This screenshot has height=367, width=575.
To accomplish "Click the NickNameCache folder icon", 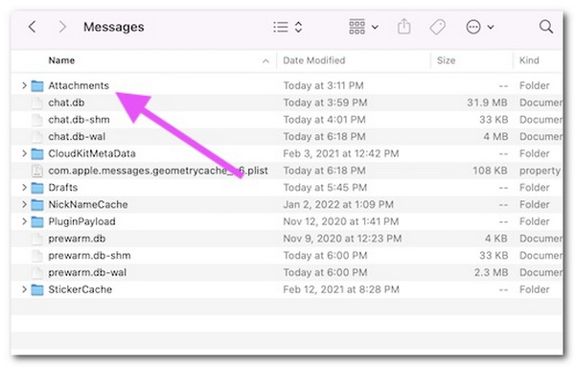I will pyautogui.click(x=37, y=205).
